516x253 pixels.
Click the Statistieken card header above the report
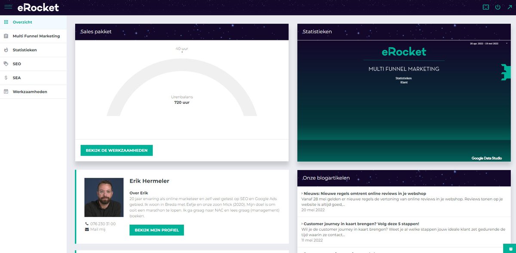tap(404, 32)
